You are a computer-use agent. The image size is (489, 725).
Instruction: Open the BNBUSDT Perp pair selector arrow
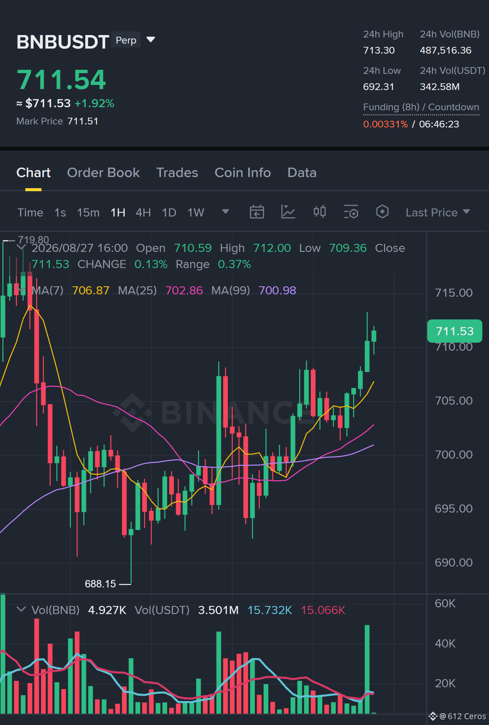coord(151,40)
